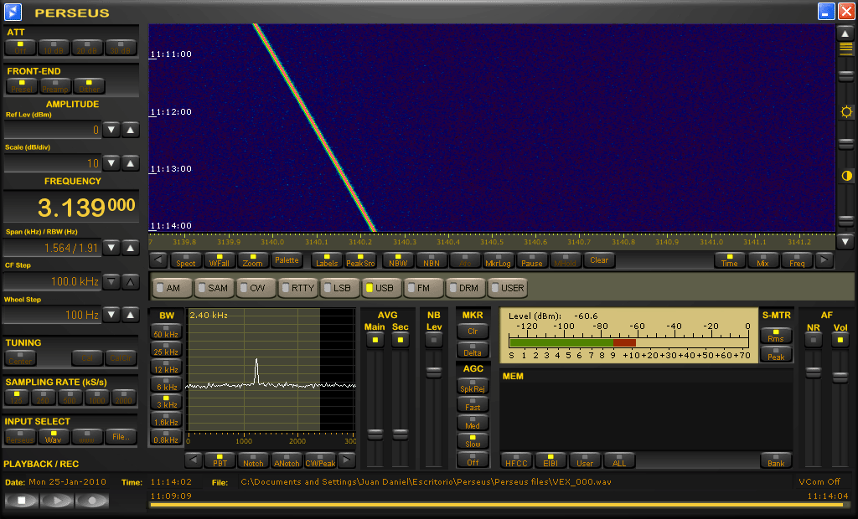858x519 pixels.
Task: Open the Palette selector
Action: coord(287,260)
